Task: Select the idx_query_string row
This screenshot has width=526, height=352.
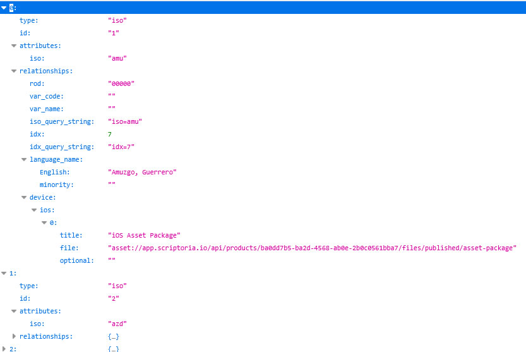Action: point(61,147)
